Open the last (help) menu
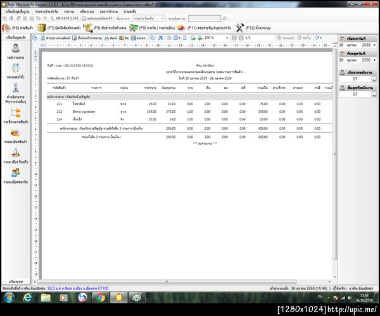 (x=130, y=11)
